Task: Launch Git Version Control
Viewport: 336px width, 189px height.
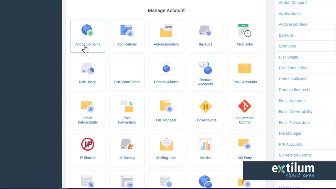Action: pos(245,112)
